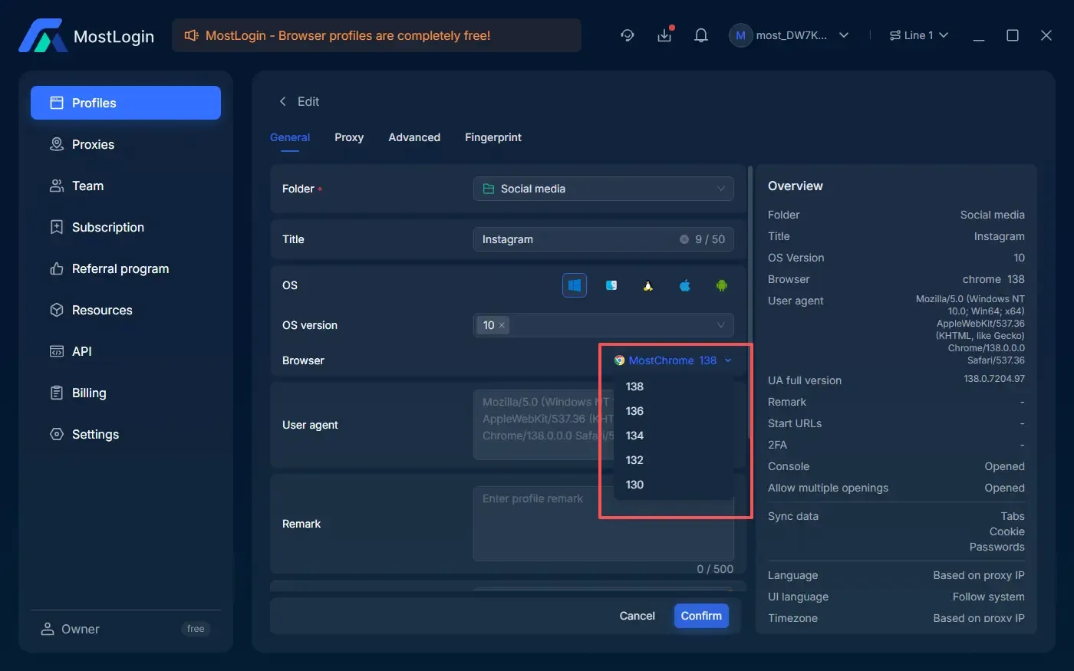Screen dimensions: 1074x671
Task: Open Resources in sidebar
Action: [x=126, y=310]
